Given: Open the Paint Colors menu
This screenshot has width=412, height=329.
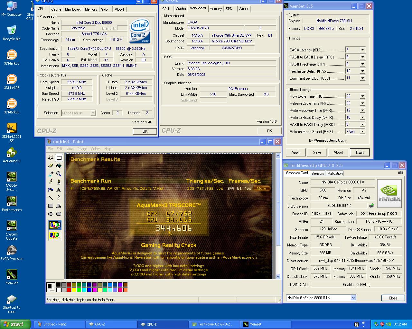Looking at the screenshot, I should tap(96, 149).
